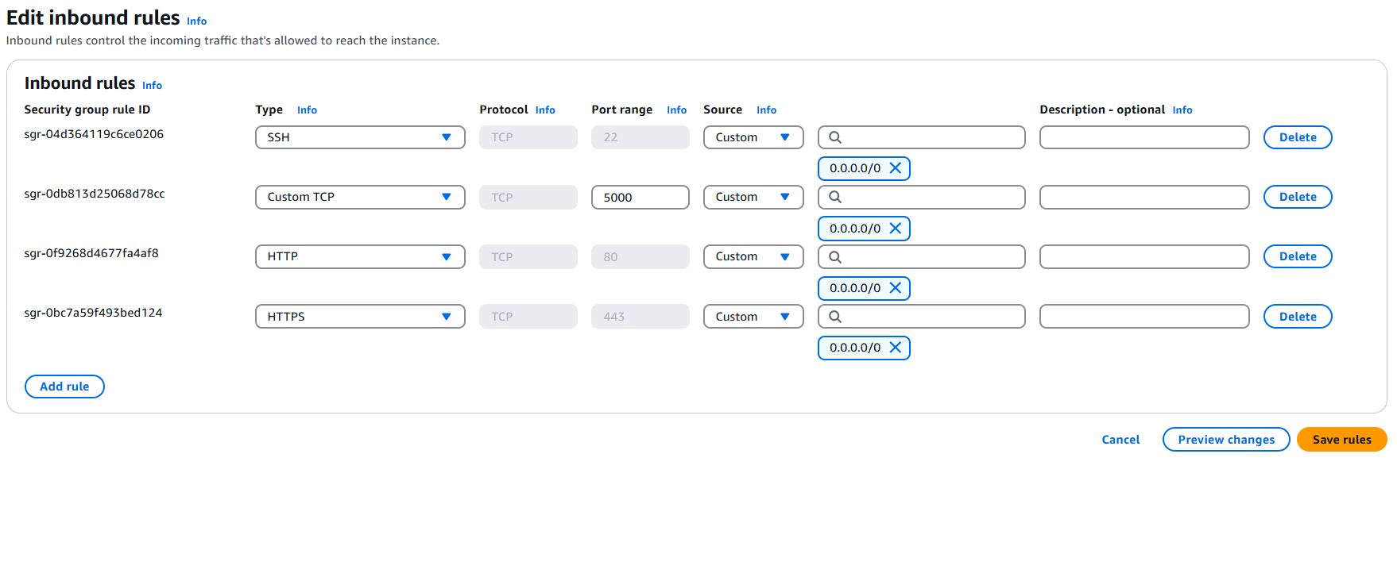Viewport: 1397px width, 577px height.
Task: Open Source dropdown for the SSH rule
Action: point(753,137)
